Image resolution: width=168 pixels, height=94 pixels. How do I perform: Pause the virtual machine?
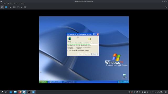pyautogui.click(x=14, y=7)
